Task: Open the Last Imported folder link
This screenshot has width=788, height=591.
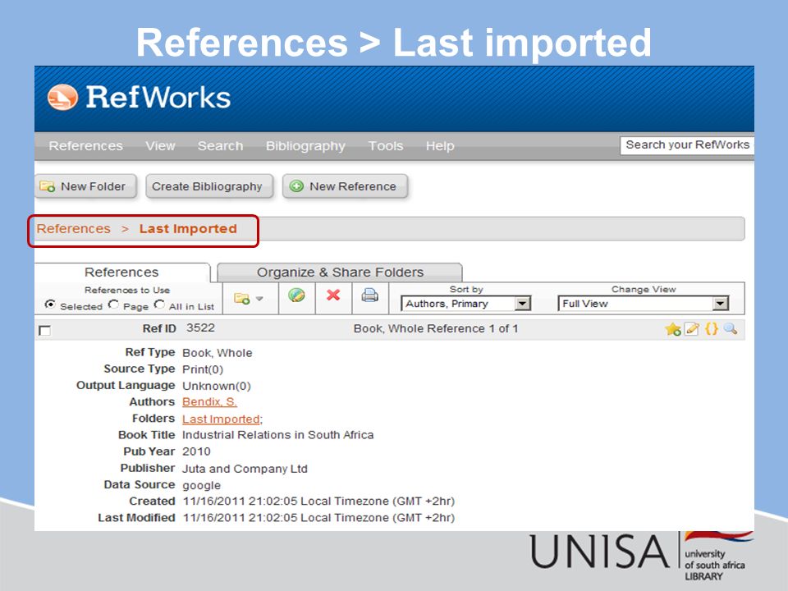Action: tap(221, 419)
